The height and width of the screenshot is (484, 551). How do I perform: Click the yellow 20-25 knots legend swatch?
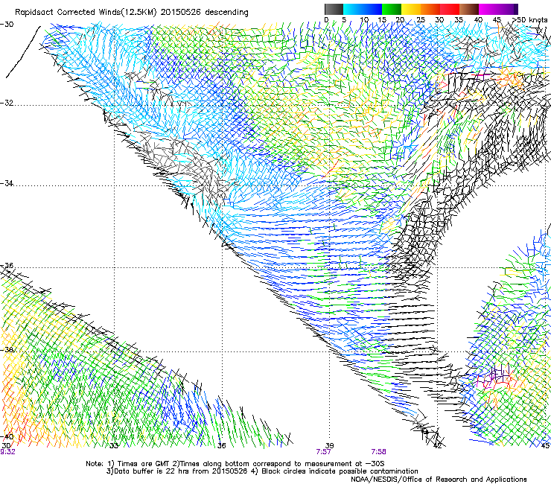click(411, 9)
